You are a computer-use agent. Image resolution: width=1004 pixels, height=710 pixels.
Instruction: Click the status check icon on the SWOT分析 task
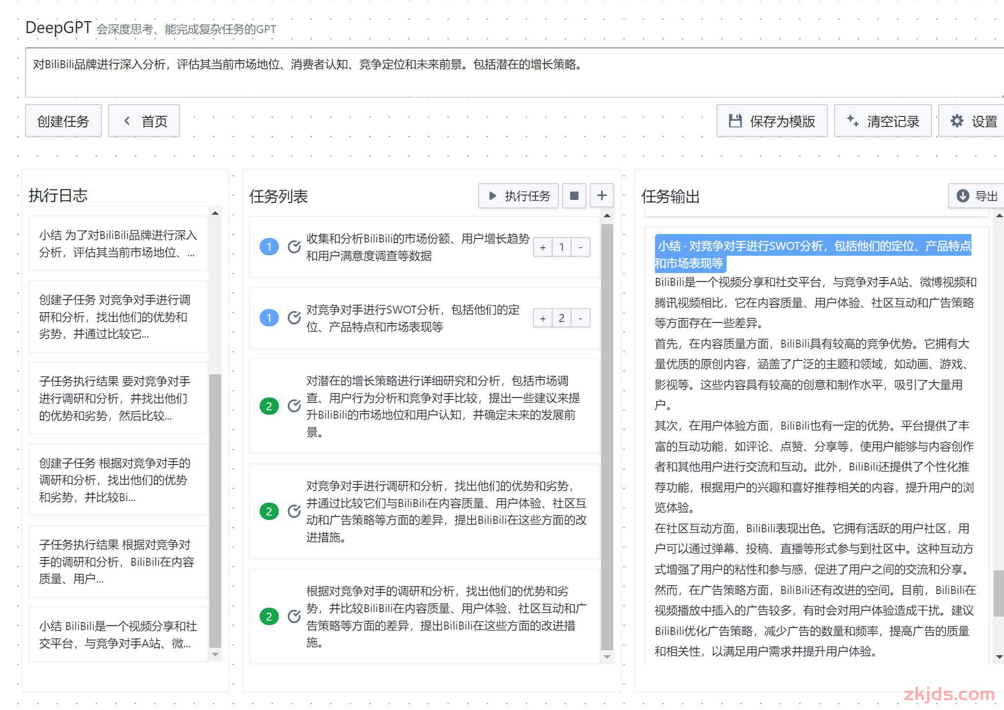294,318
